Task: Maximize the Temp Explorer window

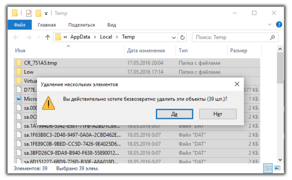Action: tap(254, 13)
